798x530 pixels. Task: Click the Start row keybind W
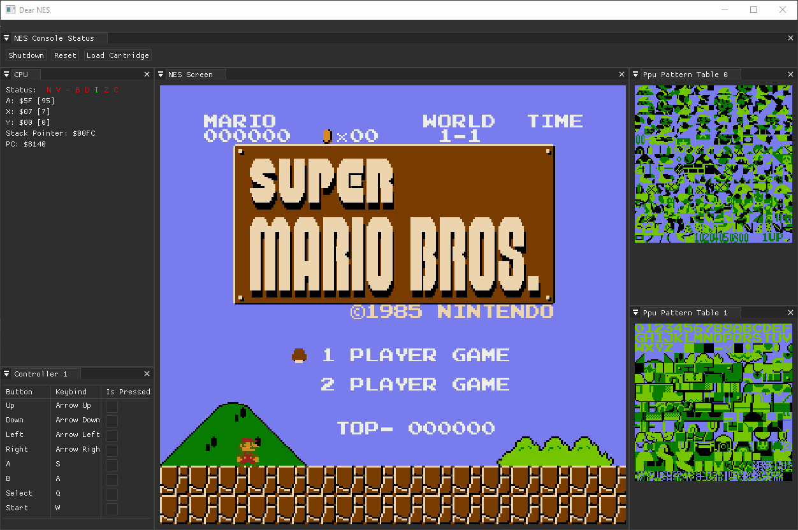pos(58,508)
